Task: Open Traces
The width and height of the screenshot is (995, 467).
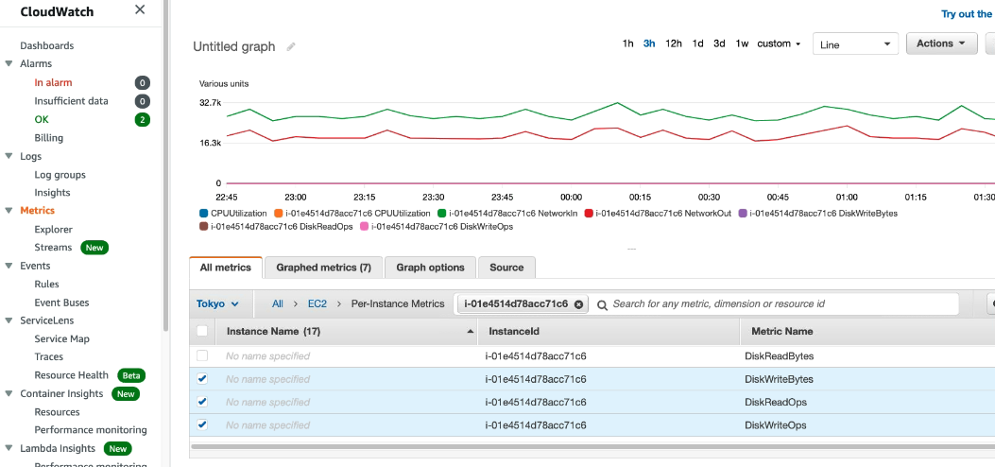Action: click(x=49, y=356)
